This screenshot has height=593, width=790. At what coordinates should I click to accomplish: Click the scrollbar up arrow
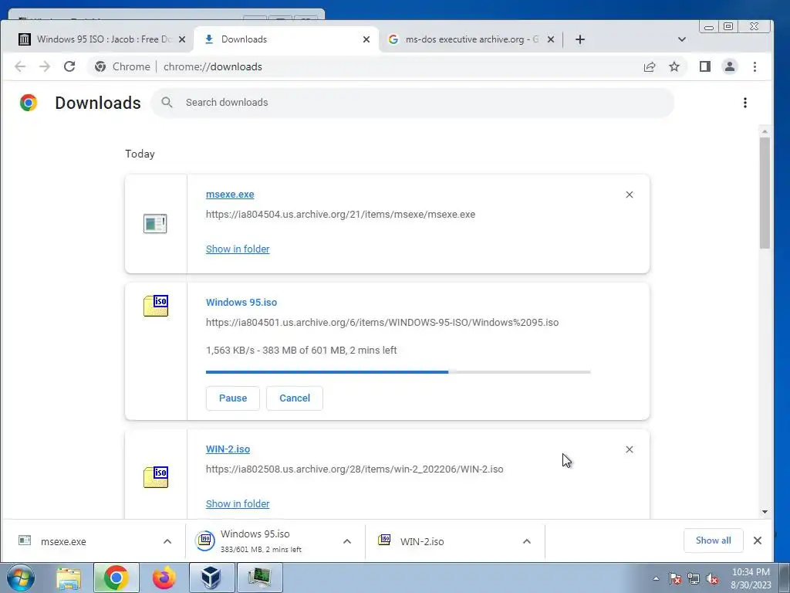point(765,131)
